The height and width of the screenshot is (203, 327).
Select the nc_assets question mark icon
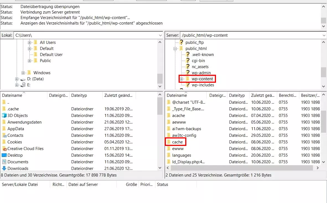pos(188,66)
